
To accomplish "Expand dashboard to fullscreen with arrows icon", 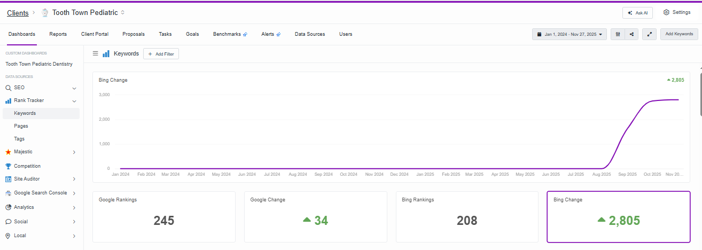I will click(x=649, y=34).
